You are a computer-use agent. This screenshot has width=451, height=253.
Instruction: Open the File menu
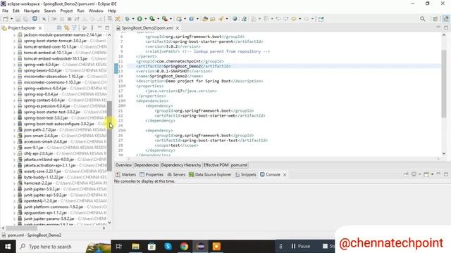(x=5, y=11)
